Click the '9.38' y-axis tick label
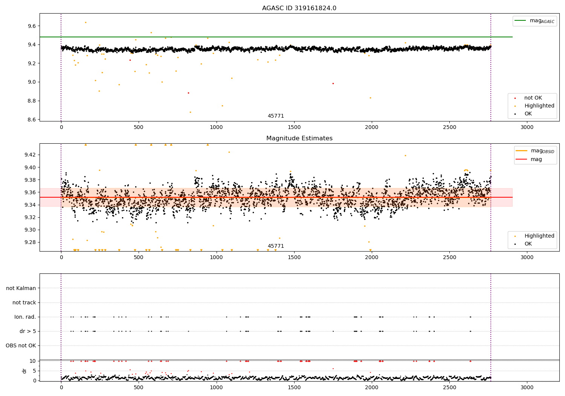The height and width of the screenshot is (396, 565). point(30,180)
